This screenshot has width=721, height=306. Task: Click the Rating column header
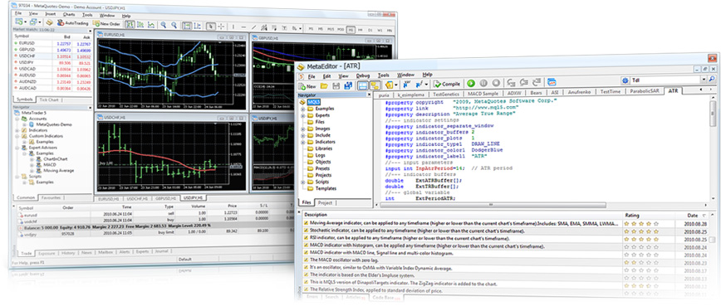[632, 215]
